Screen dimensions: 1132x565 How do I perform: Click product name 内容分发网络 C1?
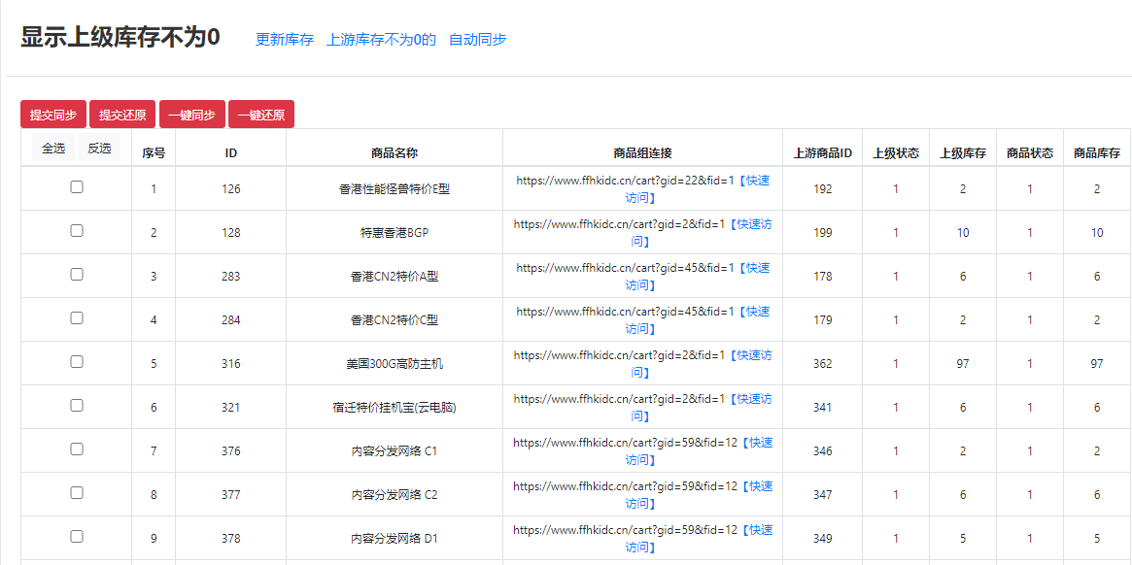394,451
